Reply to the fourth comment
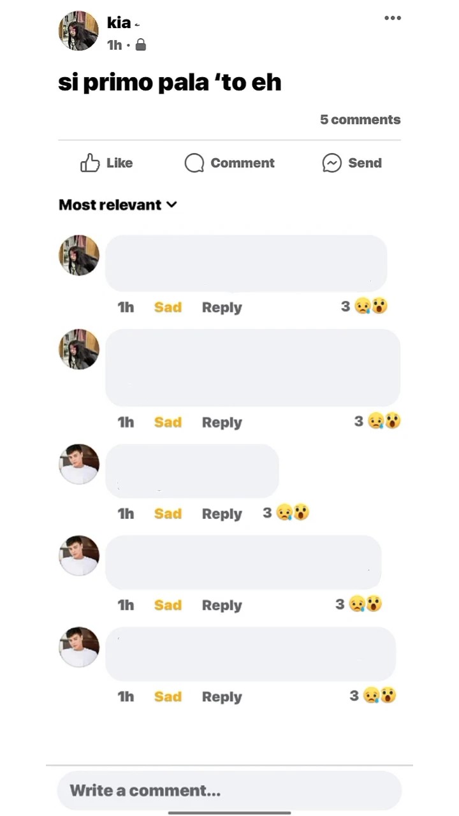Screen dimensions: 459x816 click(x=222, y=605)
